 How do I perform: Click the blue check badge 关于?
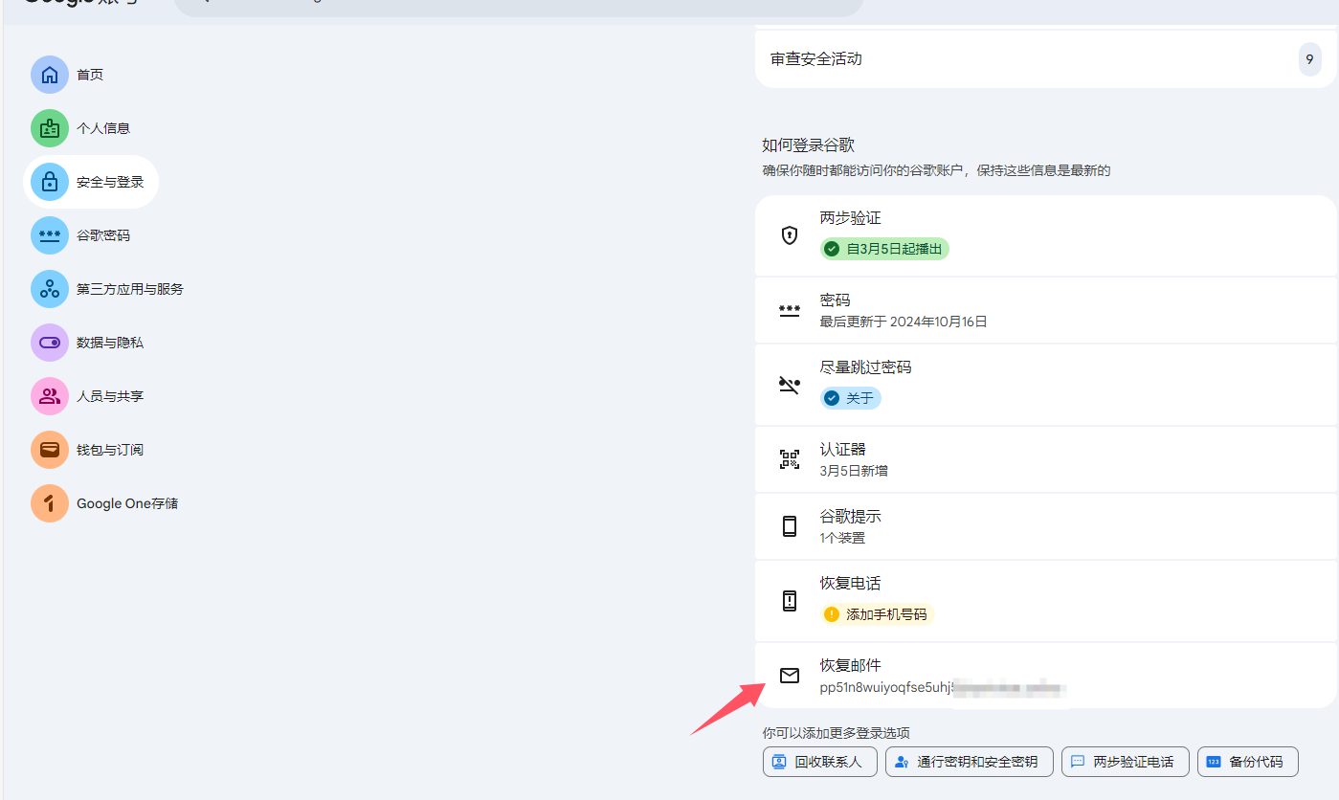pyautogui.click(x=851, y=398)
